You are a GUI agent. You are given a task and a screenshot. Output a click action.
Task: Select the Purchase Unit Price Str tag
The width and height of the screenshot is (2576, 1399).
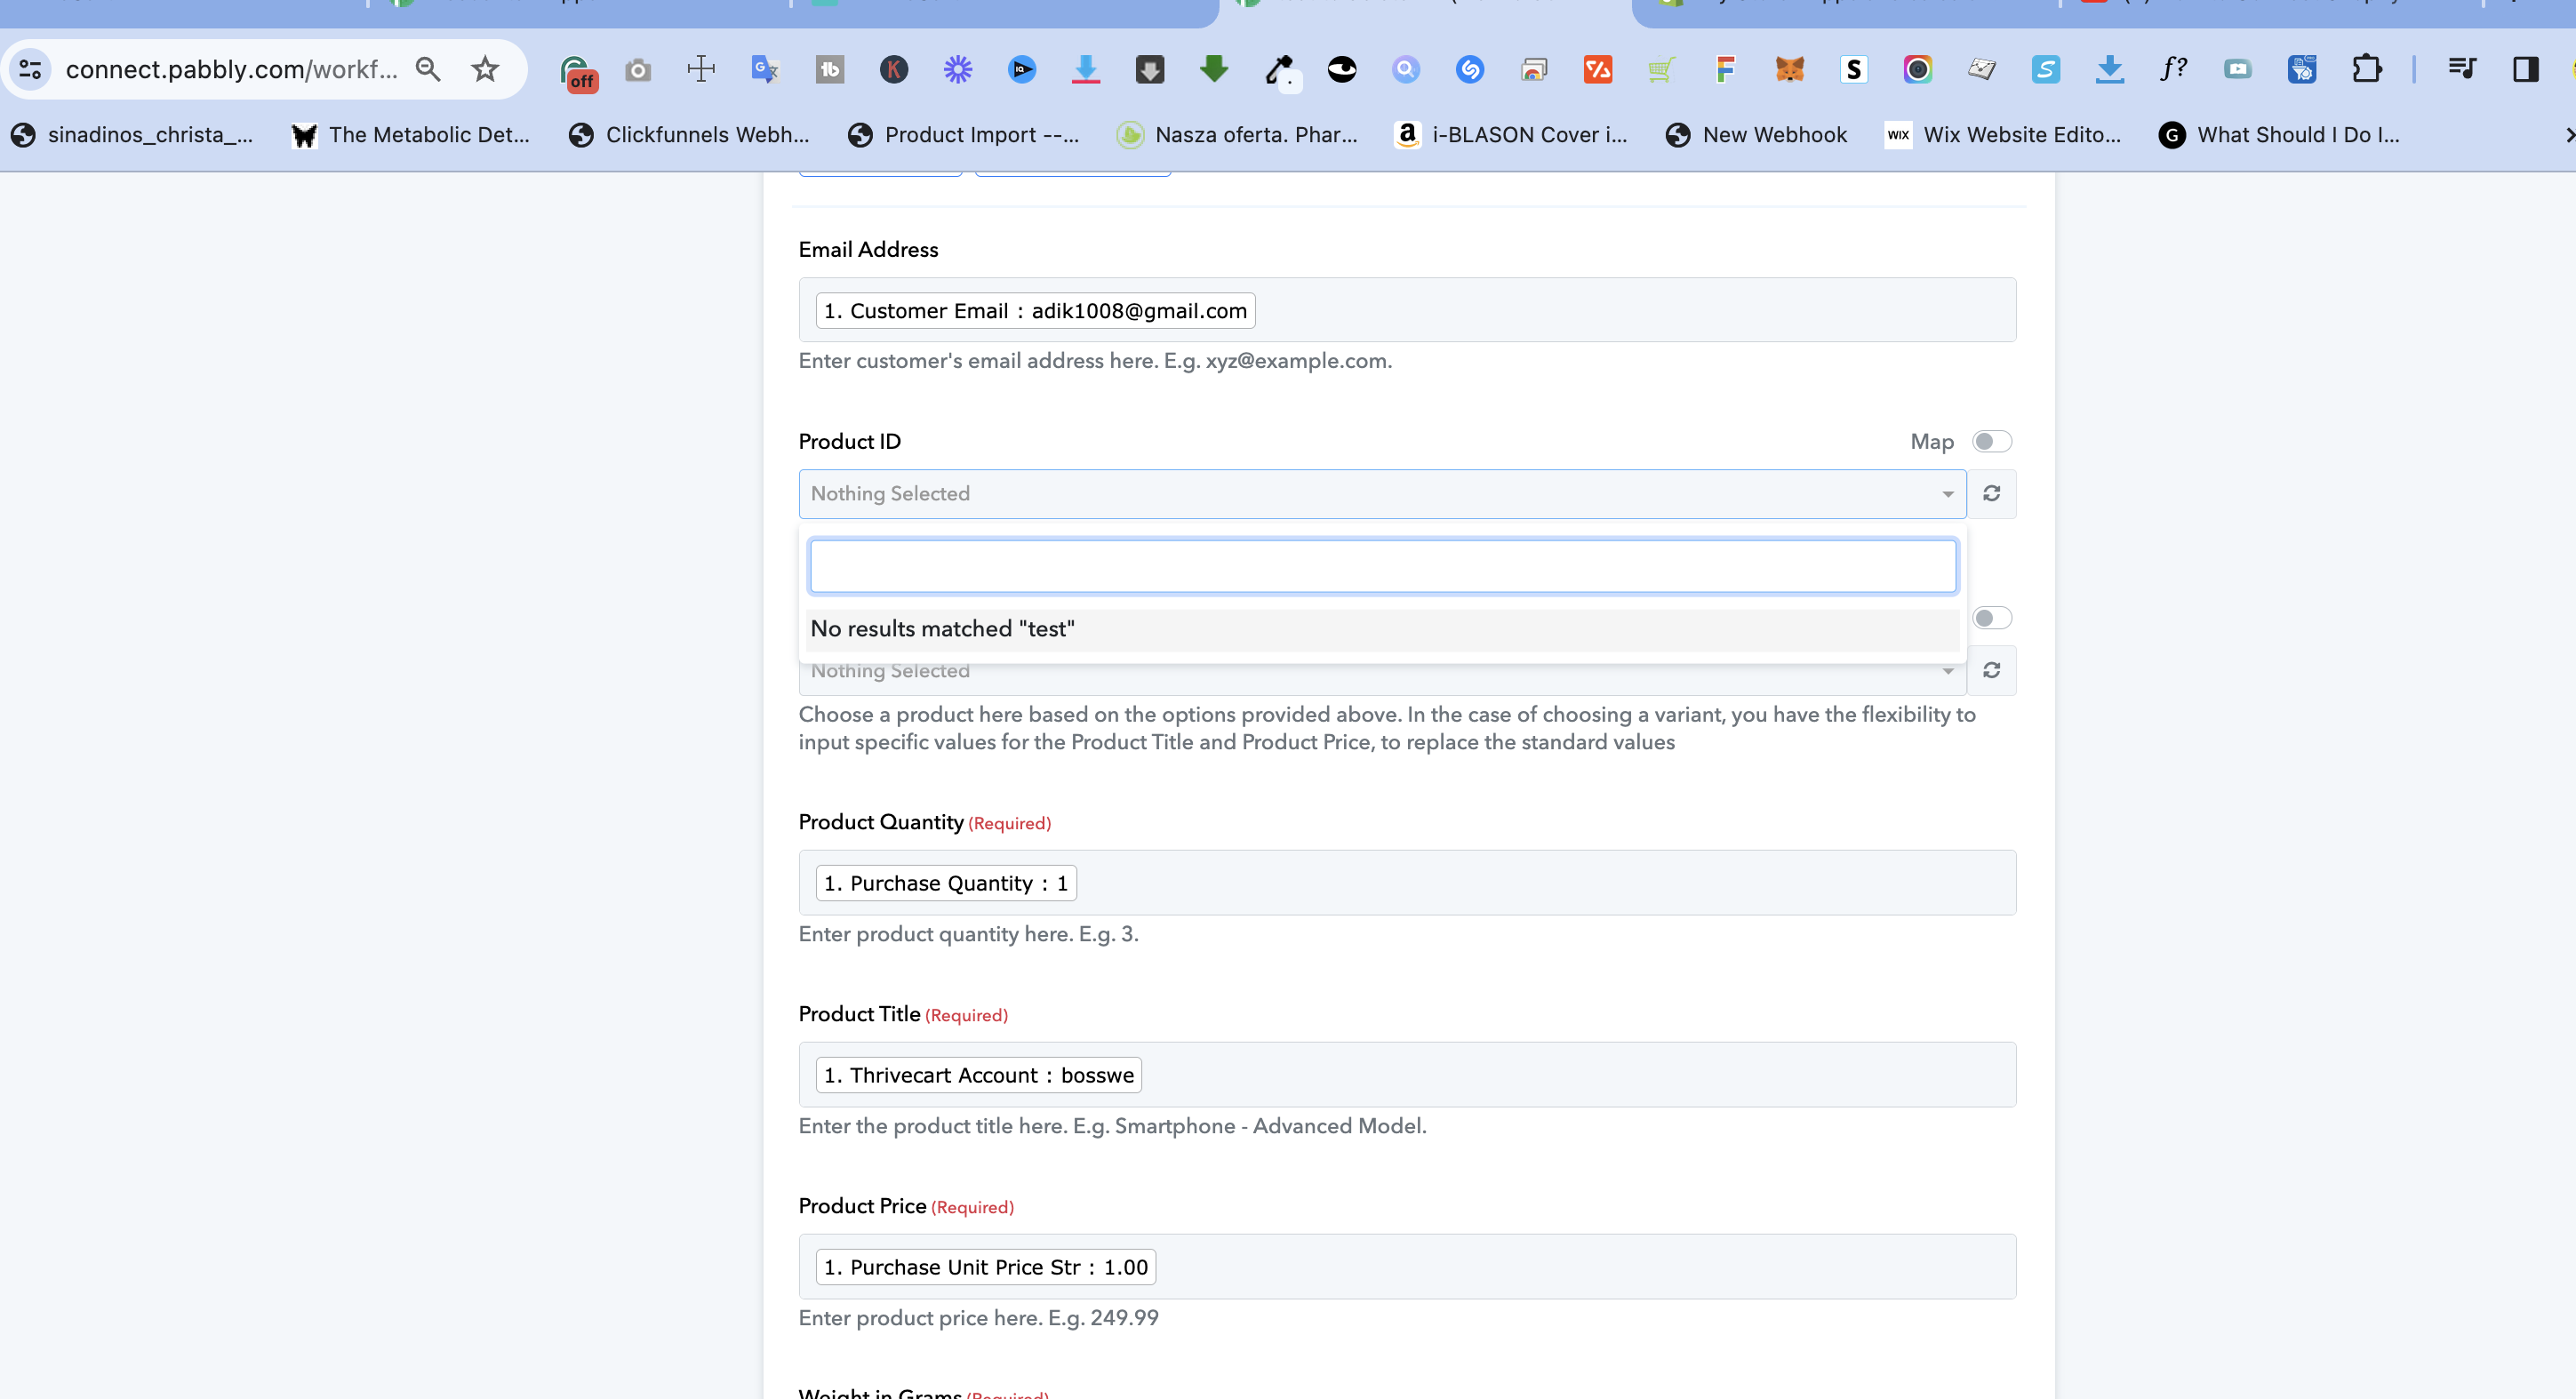[x=985, y=1267]
